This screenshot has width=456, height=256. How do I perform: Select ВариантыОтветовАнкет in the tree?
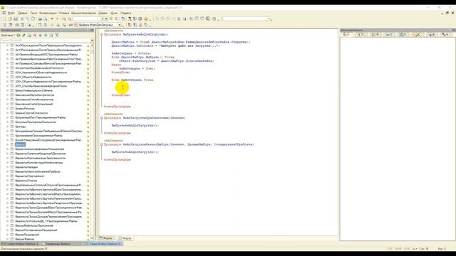30,176
